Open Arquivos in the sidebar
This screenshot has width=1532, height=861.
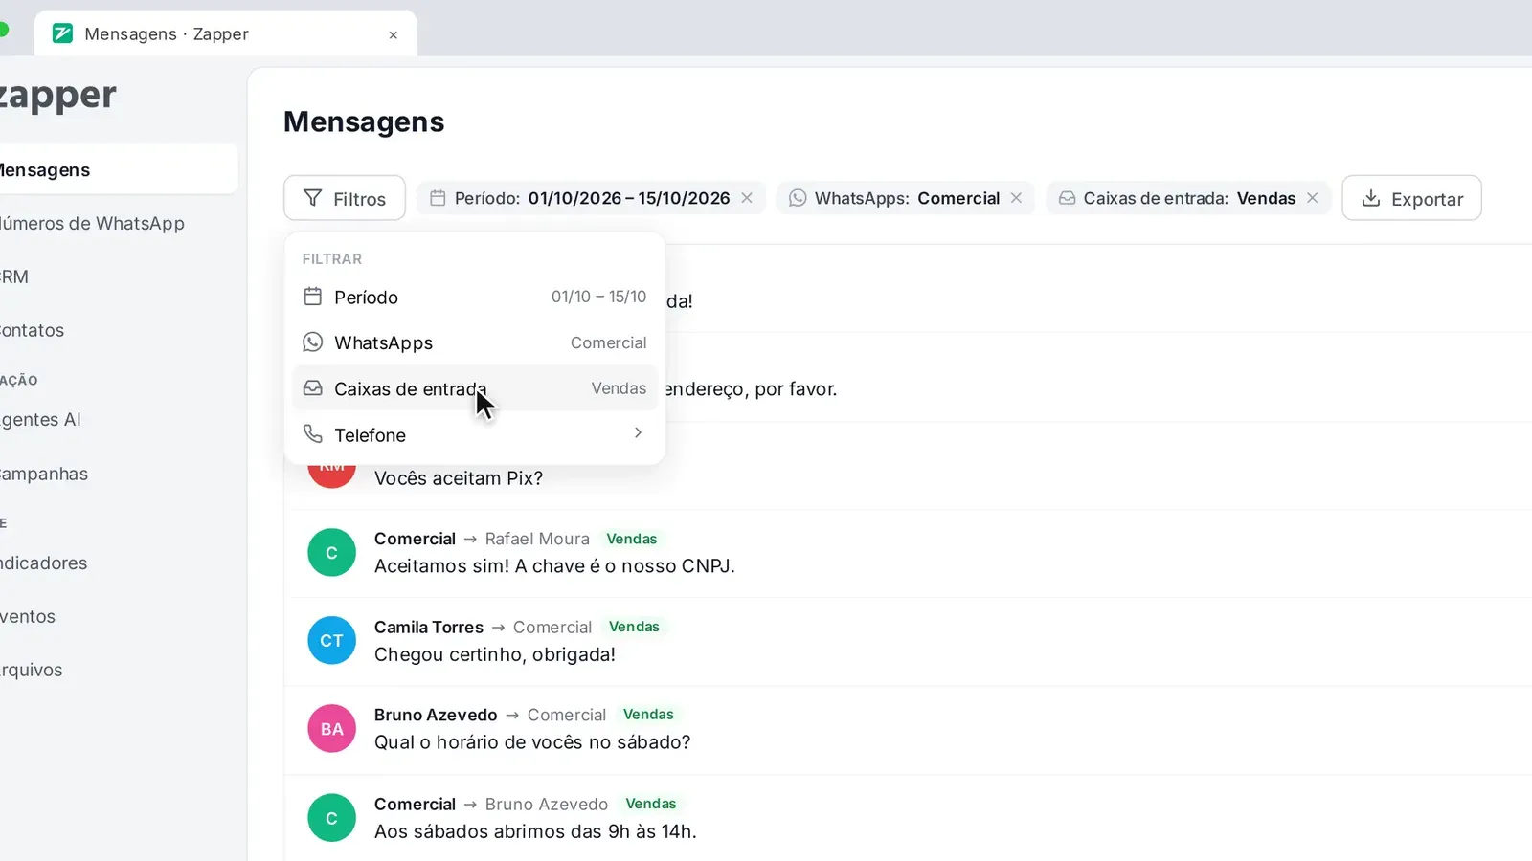click(x=117, y=670)
